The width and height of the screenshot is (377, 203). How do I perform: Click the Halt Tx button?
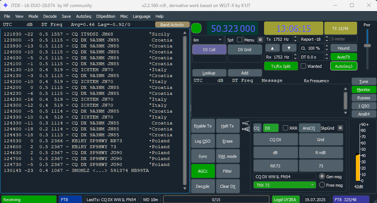227,126
